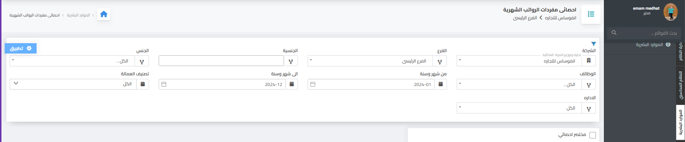Click calendar icon for من شهر وسنة
685x142 pixels.
pos(441,84)
